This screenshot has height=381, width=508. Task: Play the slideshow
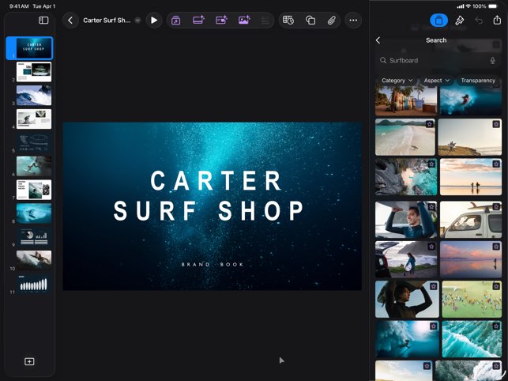coord(154,21)
